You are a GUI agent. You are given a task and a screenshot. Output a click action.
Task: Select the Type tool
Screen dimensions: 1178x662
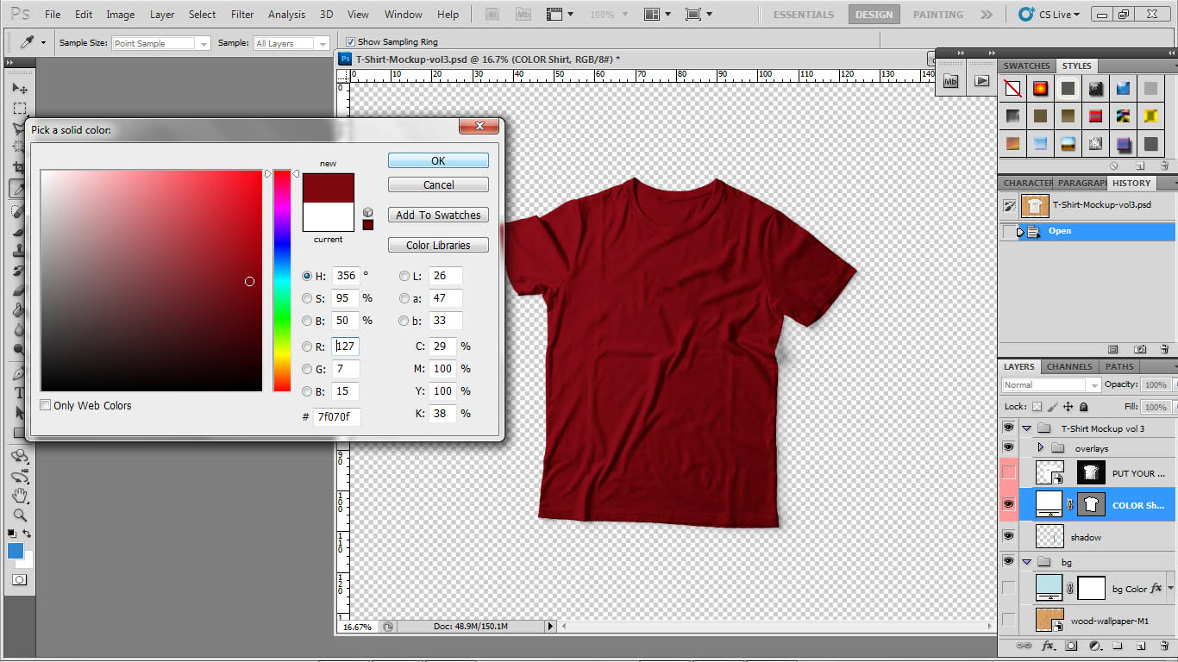pos(19,390)
